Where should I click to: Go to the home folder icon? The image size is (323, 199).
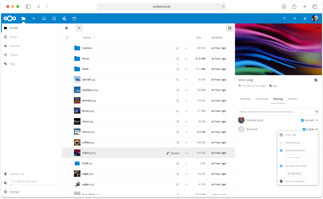pyautogui.click(x=66, y=28)
